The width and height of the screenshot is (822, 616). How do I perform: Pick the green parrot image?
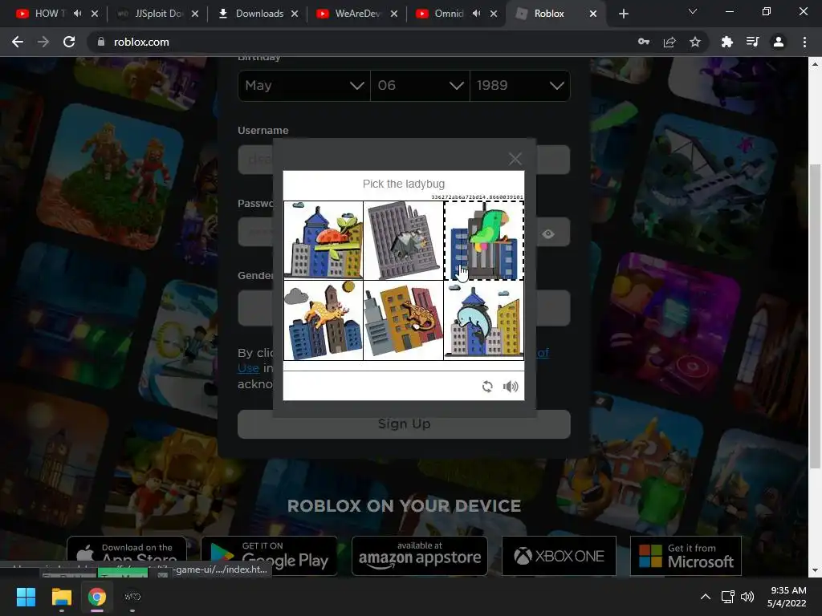point(484,240)
